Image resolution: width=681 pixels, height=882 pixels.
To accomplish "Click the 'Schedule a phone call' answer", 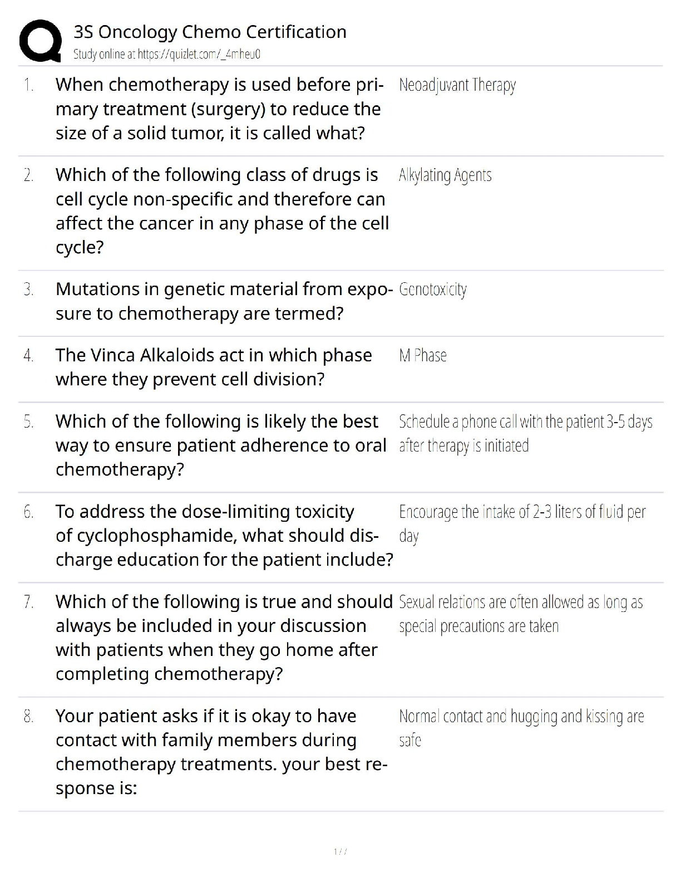I will coord(525,433).
